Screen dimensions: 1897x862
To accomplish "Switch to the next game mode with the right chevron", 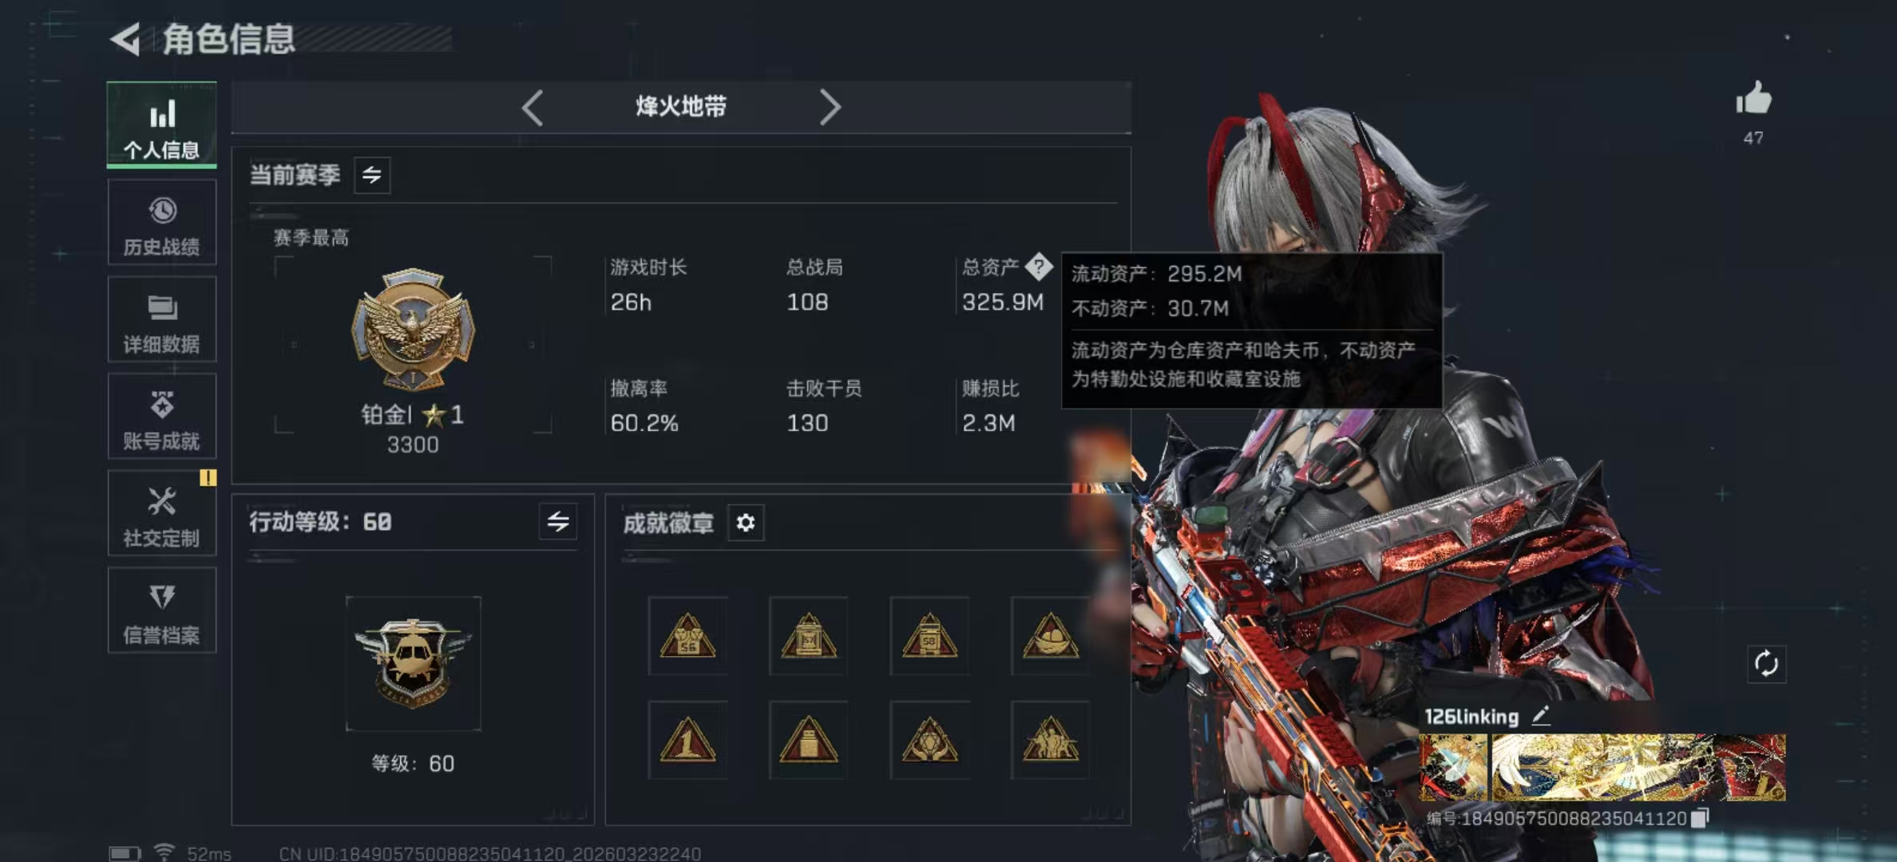I will (x=830, y=107).
